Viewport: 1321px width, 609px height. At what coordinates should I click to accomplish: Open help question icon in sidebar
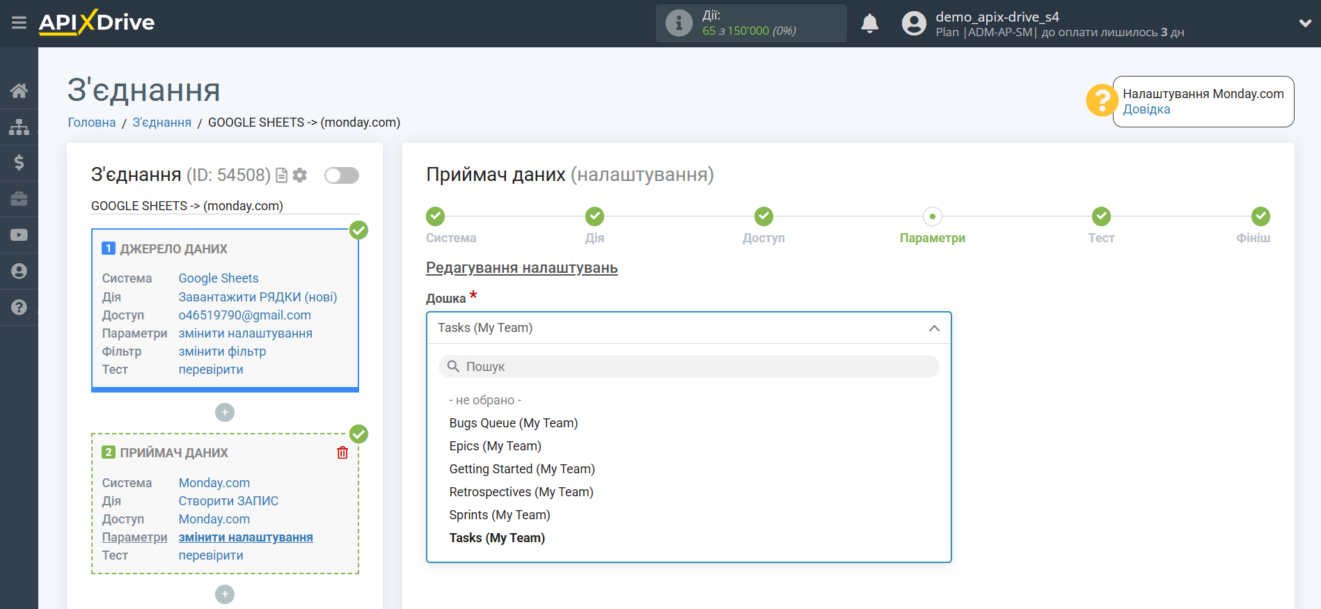19,308
